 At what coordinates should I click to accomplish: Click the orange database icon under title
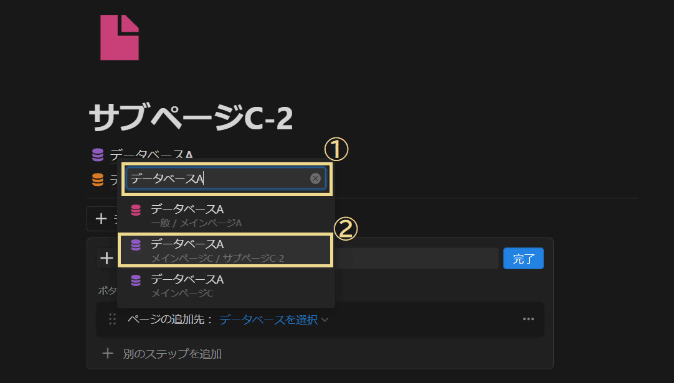coord(98,179)
